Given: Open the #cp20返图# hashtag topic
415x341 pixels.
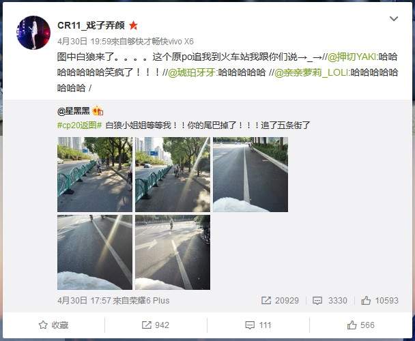Looking at the screenshot, I should coord(79,125).
